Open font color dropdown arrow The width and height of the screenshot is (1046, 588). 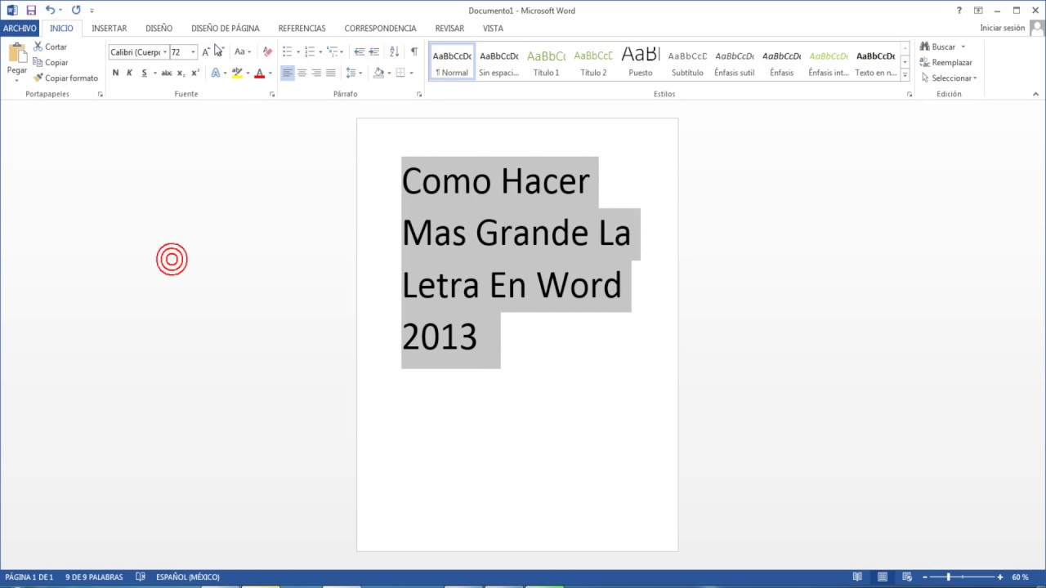click(270, 73)
